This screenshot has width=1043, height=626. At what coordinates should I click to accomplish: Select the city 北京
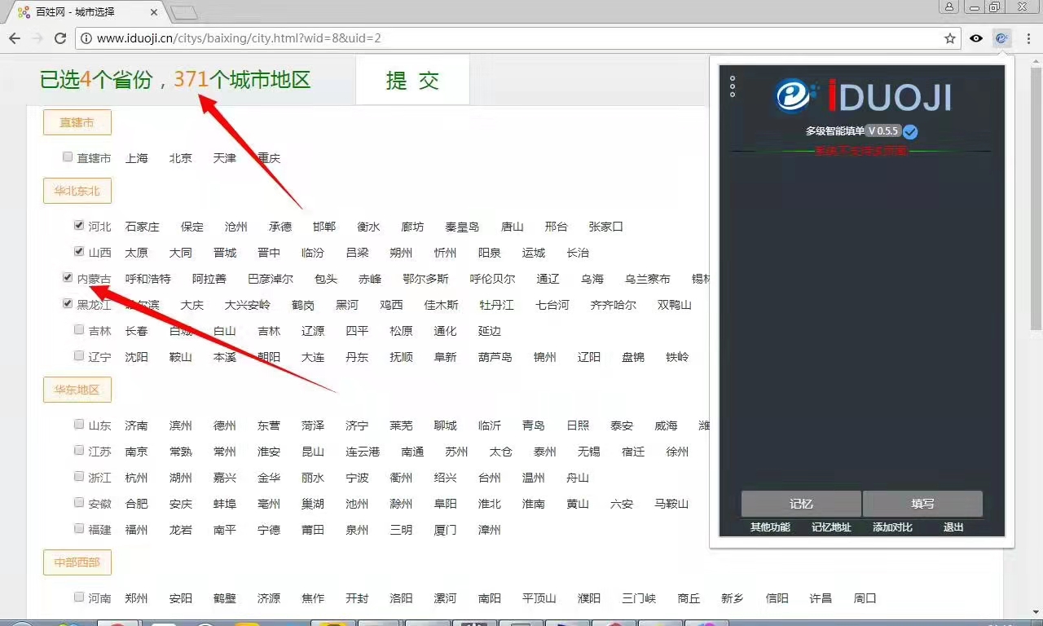coord(181,158)
